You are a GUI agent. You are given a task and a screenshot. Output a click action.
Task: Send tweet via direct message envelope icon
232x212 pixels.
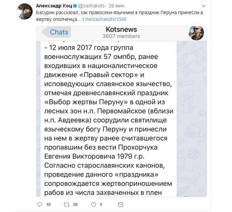coord(121,205)
